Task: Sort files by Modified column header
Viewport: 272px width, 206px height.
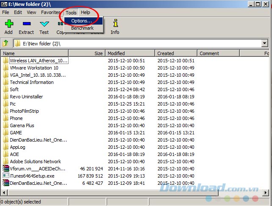Action: pos(130,53)
